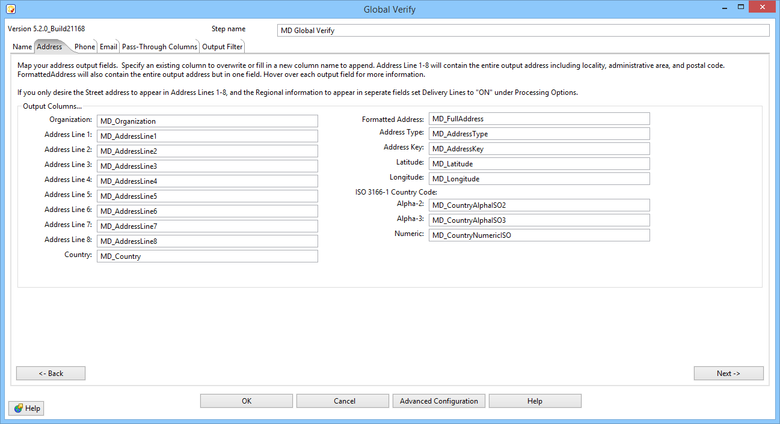Select the Email tab
This screenshot has width=780, height=424.
[108, 47]
